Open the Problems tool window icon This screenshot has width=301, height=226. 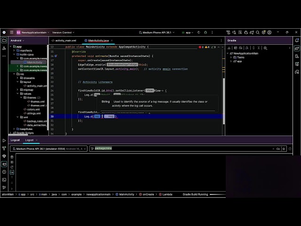4,172
